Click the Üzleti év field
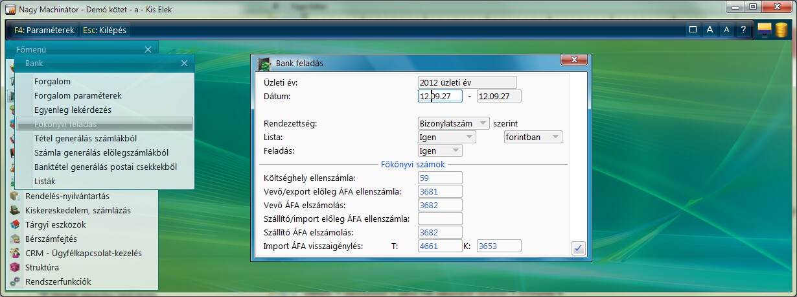Image resolution: width=797 pixels, height=297 pixels. point(467,82)
